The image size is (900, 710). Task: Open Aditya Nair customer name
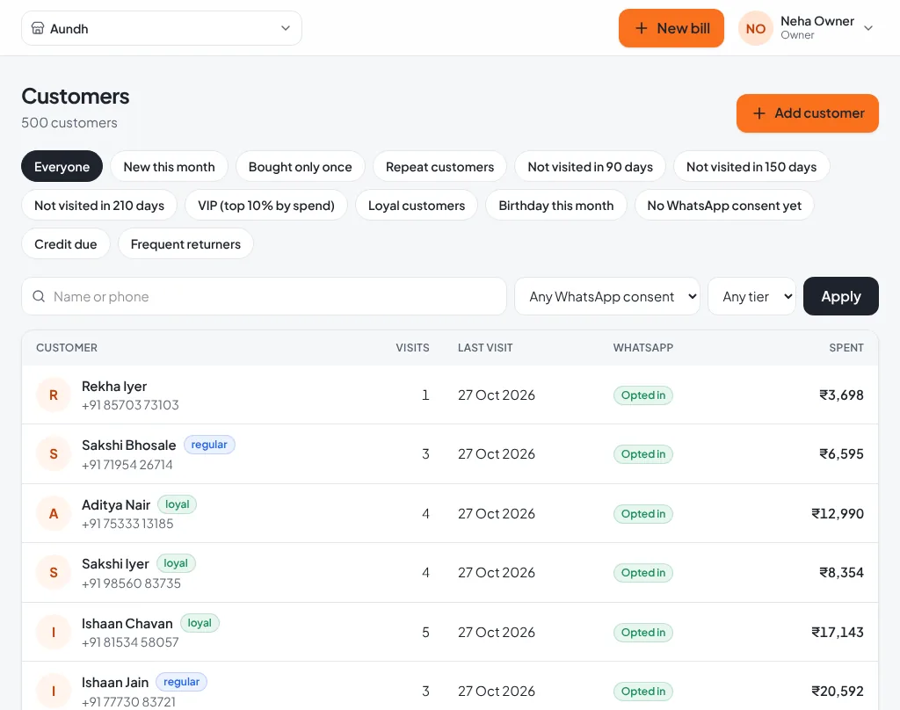coord(116,505)
